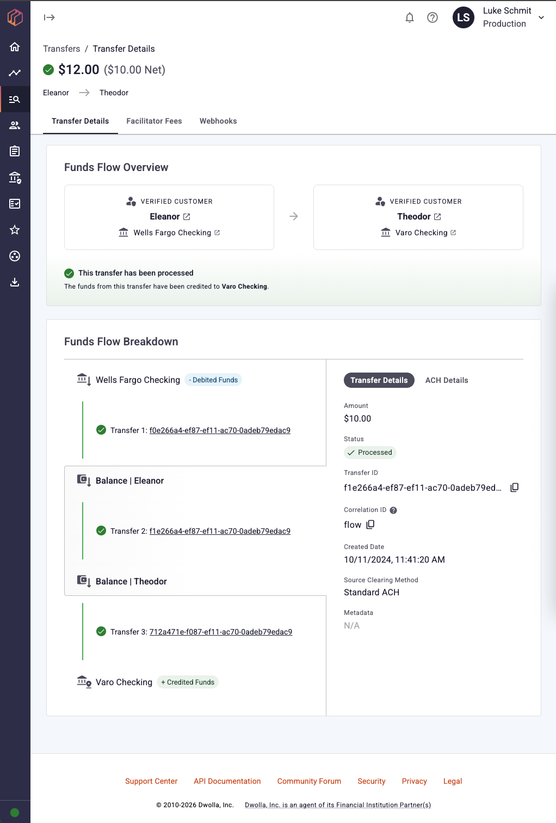Click the Theodor customer name in overview
Viewport: 556px width, 823px height.
click(x=414, y=217)
